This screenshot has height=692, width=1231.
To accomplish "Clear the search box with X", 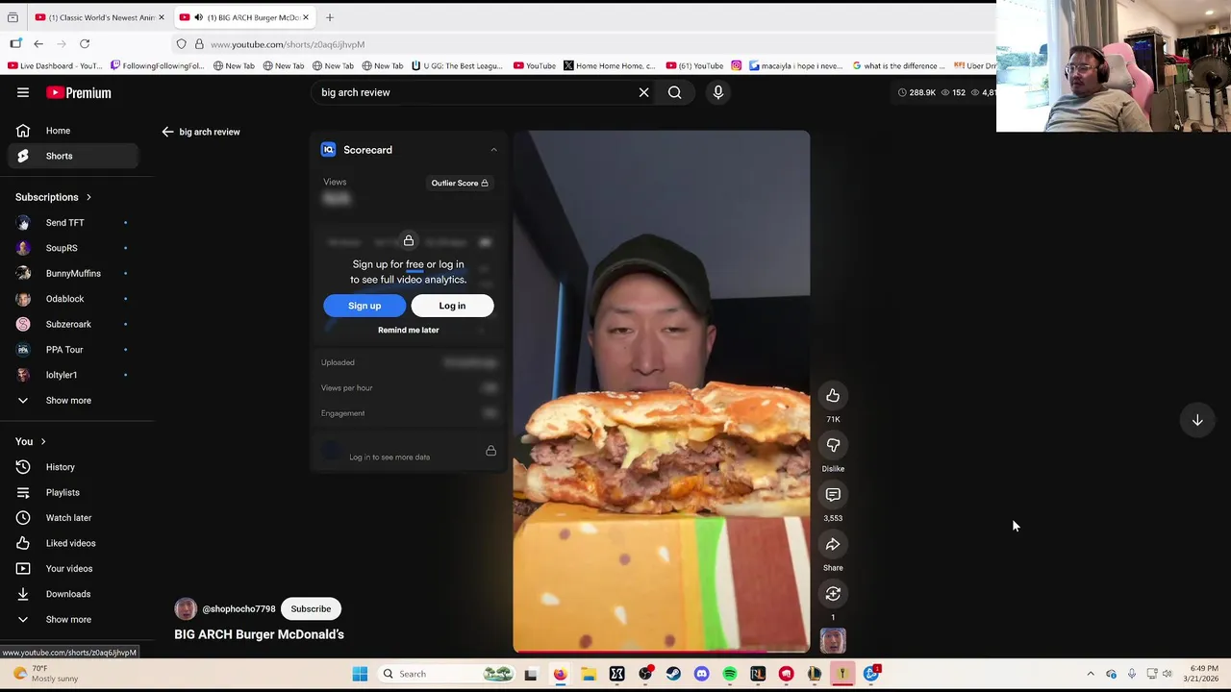I will point(643,92).
